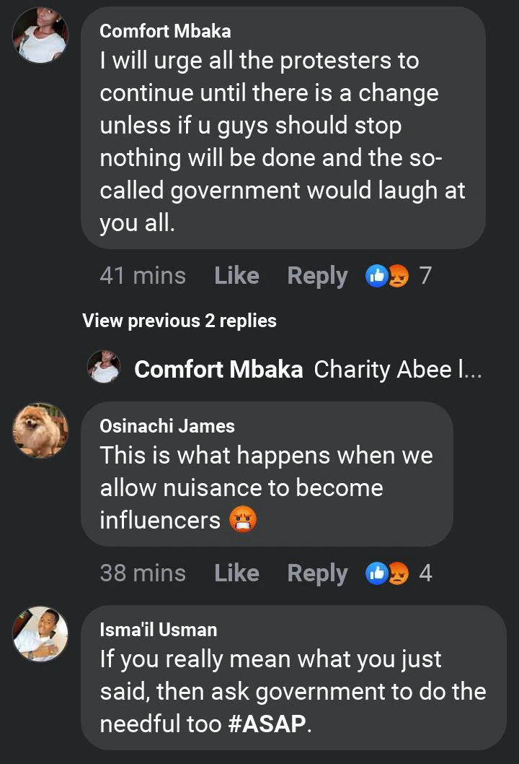The height and width of the screenshot is (764, 519).
Task: Click the 38 mins timestamp
Action: click(x=143, y=573)
